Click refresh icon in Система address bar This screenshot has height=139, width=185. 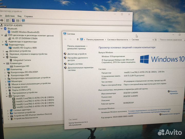(156, 40)
